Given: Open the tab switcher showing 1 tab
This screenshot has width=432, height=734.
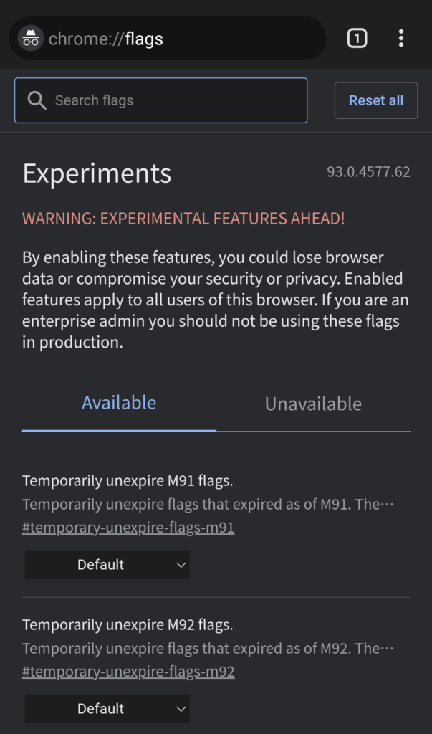Looking at the screenshot, I should point(357,39).
